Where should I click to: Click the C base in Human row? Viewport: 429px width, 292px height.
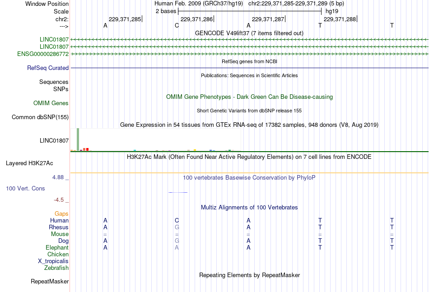[177, 220]
